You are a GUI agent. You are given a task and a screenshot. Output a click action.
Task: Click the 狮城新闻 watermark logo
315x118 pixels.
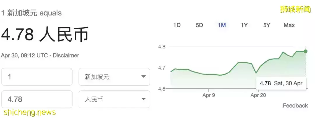(x=295, y=9)
